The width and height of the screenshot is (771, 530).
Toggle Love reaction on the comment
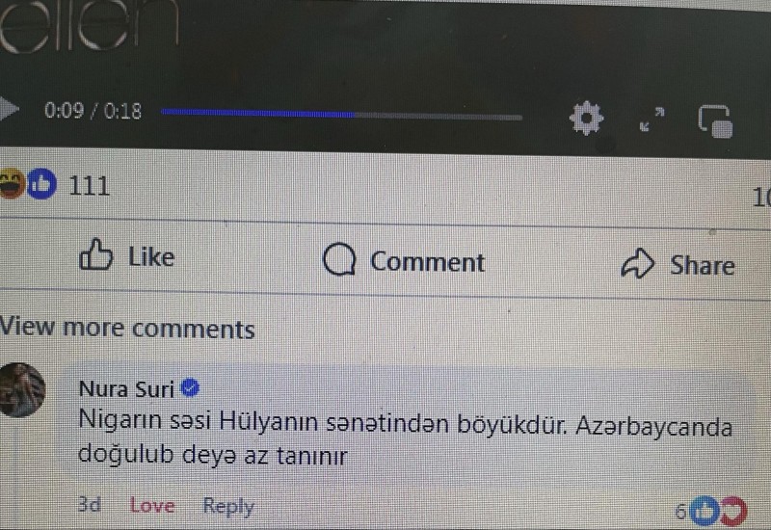tap(152, 505)
